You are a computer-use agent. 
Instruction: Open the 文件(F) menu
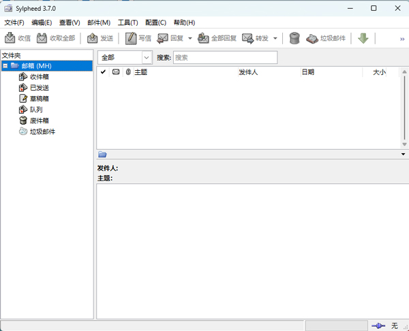(x=14, y=22)
